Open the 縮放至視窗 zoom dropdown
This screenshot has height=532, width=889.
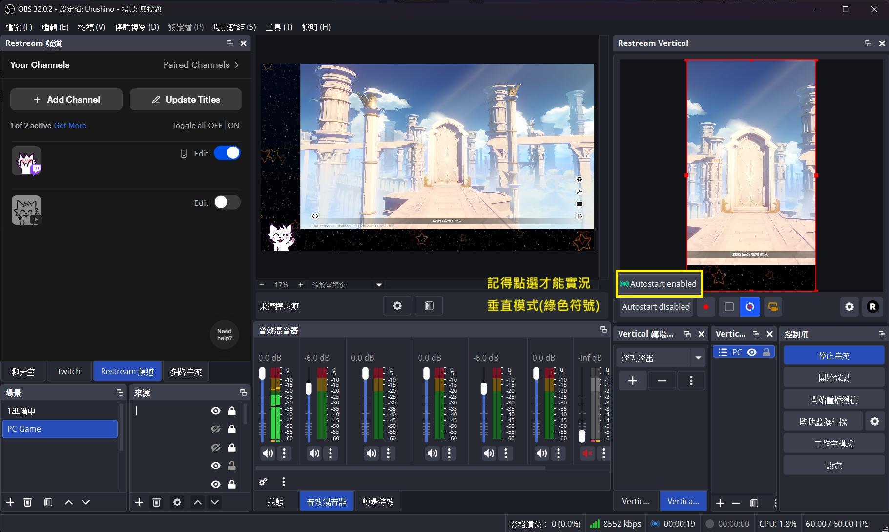[379, 285]
